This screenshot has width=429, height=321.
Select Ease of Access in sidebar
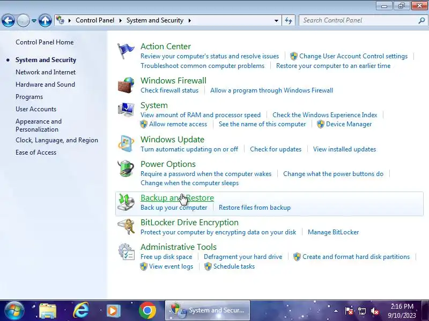(36, 152)
